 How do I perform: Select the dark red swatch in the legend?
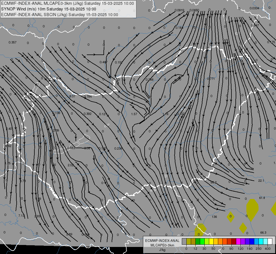pyautogui.click(x=234, y=241)
